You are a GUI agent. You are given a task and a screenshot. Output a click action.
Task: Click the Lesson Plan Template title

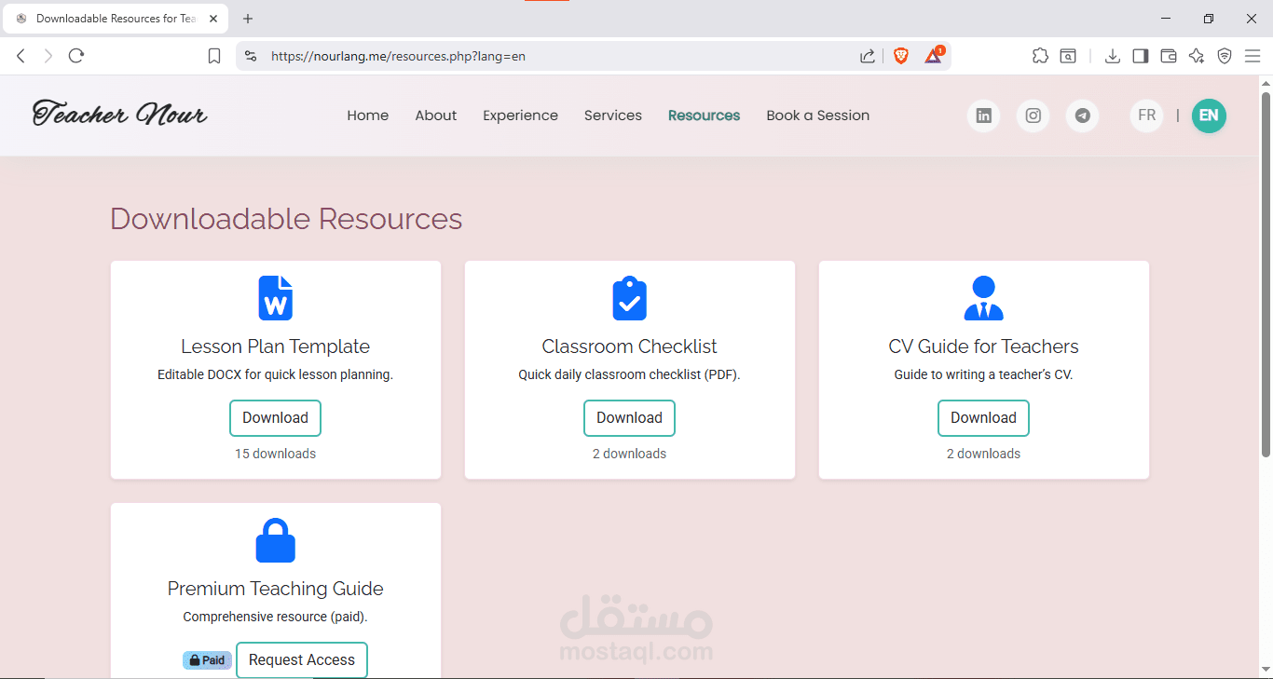pyautogui.click(x=275, y=346)
